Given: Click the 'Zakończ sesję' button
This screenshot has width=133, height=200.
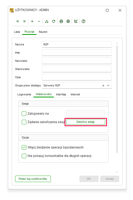Looking at the screenshot, I should (86, 122).
